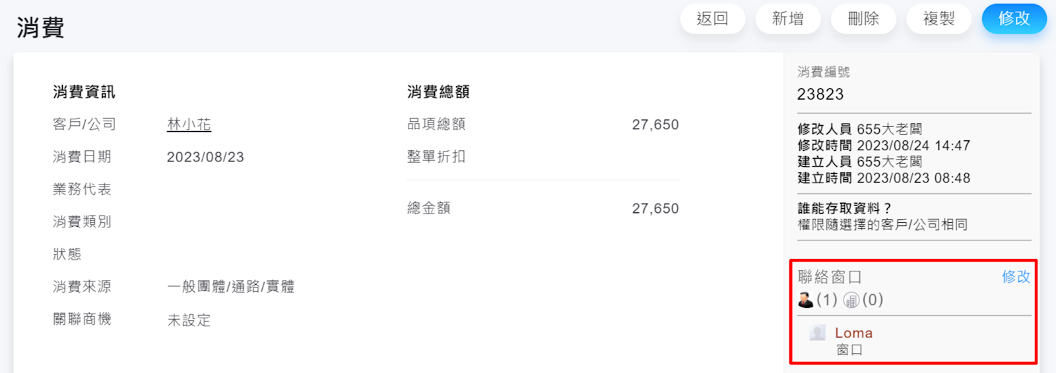Image resolution: width=1056 pixels, height=373 pixels.
Task: Click the 誰能存取資料？ heading
Action: tap(844, 208)
